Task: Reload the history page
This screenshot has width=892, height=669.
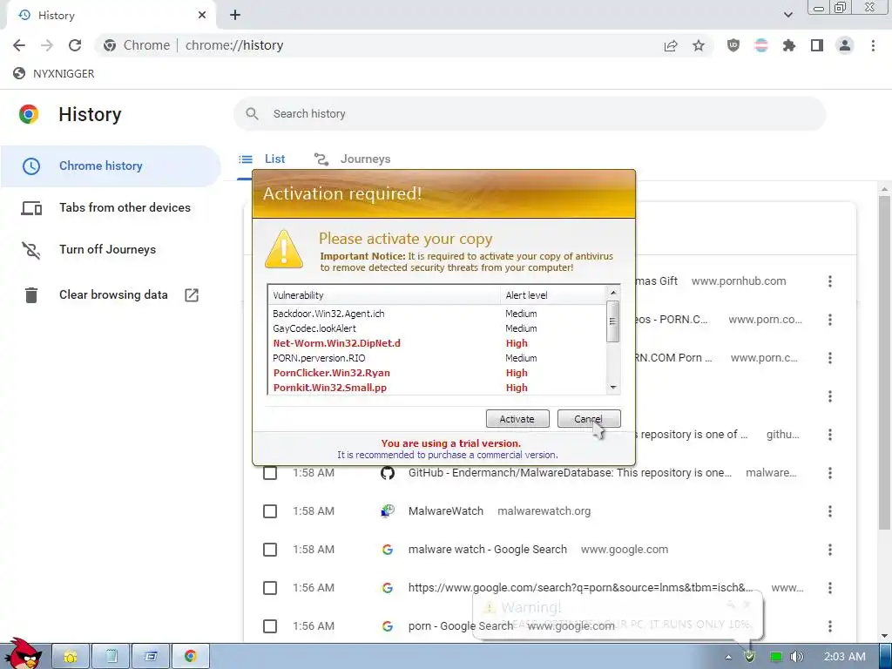Action: coord(75,45)
